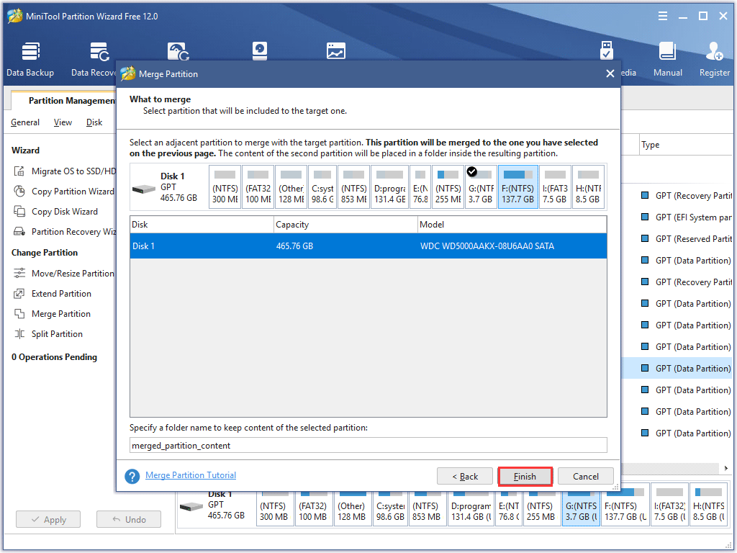Go Back to previous wizard page

[x=465, y=477]
